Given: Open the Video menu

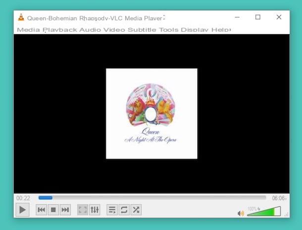Looking at the screenshot, I should pyautogui.click(x=114, y=30).
